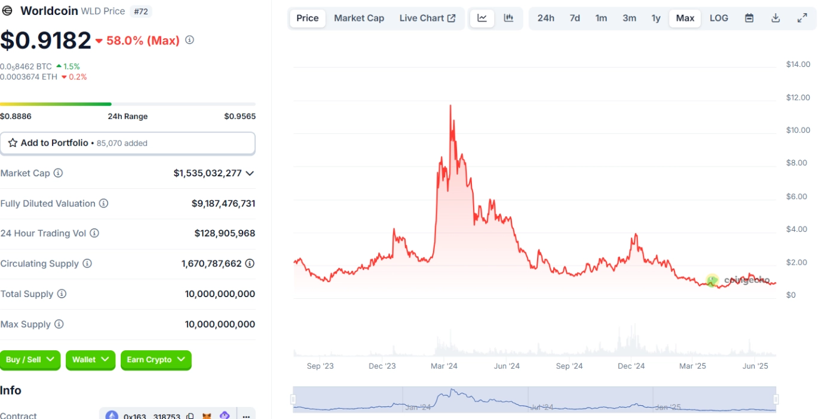Screen dimensions: 822x419
Task: Switch to the candlestick chart view
Action: [508, 18]
